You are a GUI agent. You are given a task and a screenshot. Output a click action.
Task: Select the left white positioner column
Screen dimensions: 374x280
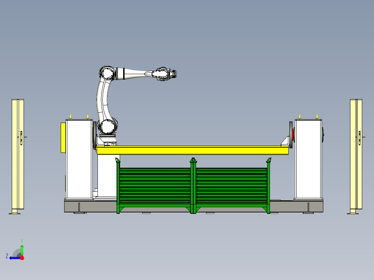[79, 159]
